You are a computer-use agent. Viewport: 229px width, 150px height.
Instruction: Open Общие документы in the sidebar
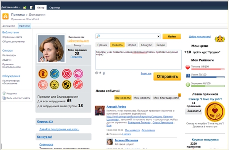(x=13, y=42)
